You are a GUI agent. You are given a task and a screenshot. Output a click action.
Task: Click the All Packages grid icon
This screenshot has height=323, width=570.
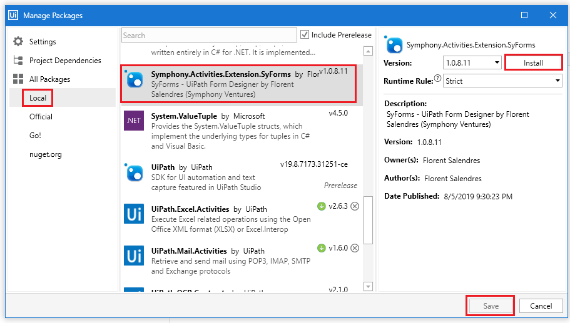point(18,79)
